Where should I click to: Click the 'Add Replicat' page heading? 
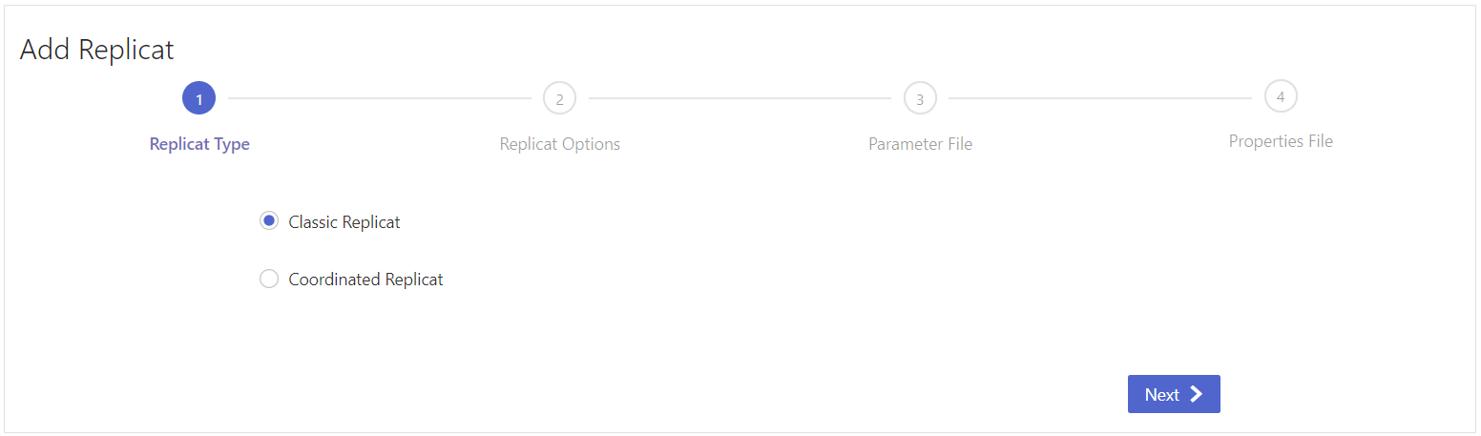[96, 50]
